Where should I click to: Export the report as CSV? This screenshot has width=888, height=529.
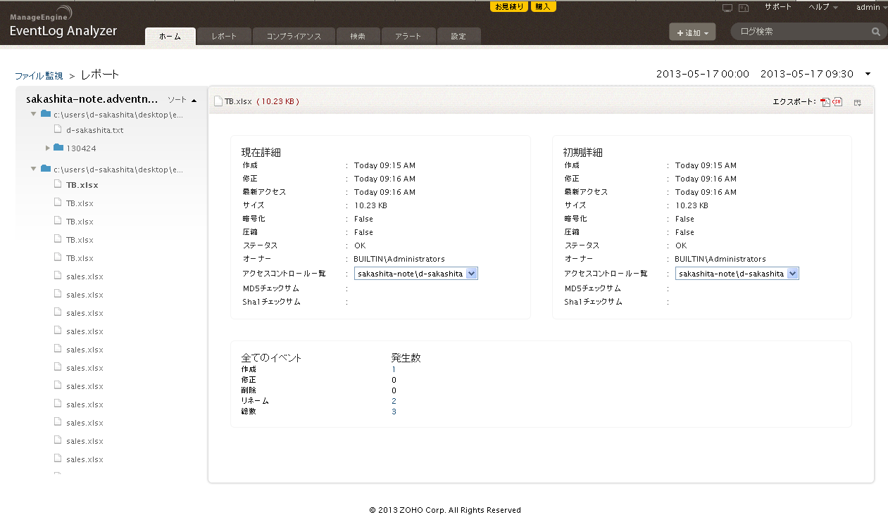[x=837, y=102]
